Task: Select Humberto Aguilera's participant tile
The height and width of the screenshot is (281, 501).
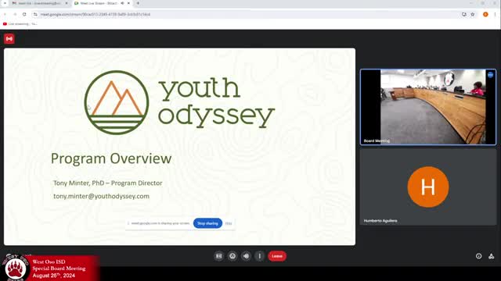Action: [428, 187]
